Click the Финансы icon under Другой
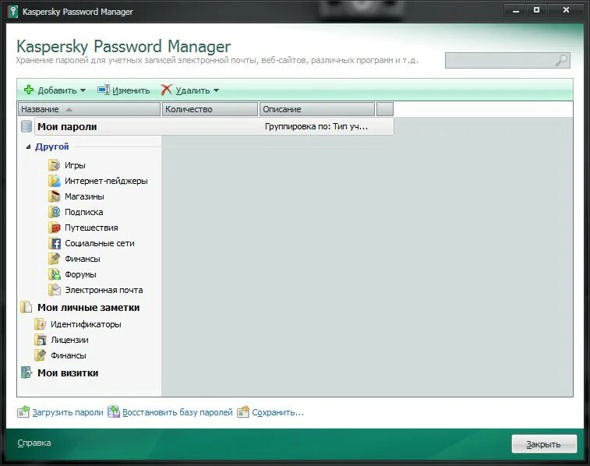590x466 pixels. (x=55, y=259)
